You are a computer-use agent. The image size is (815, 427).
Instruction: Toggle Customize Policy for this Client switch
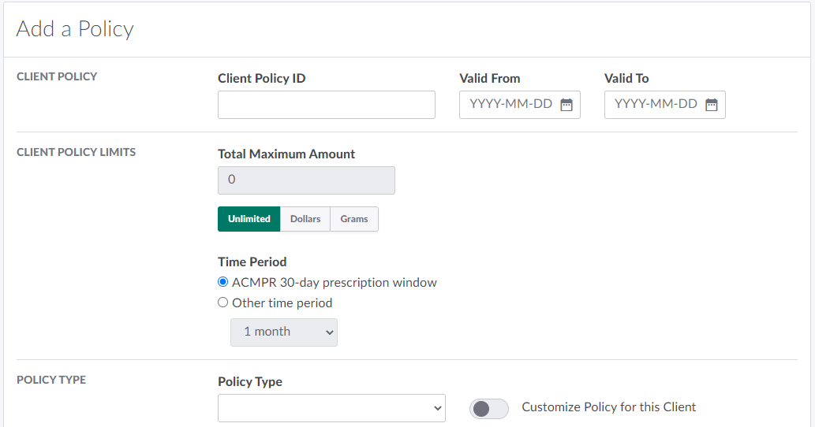[488, 408]
